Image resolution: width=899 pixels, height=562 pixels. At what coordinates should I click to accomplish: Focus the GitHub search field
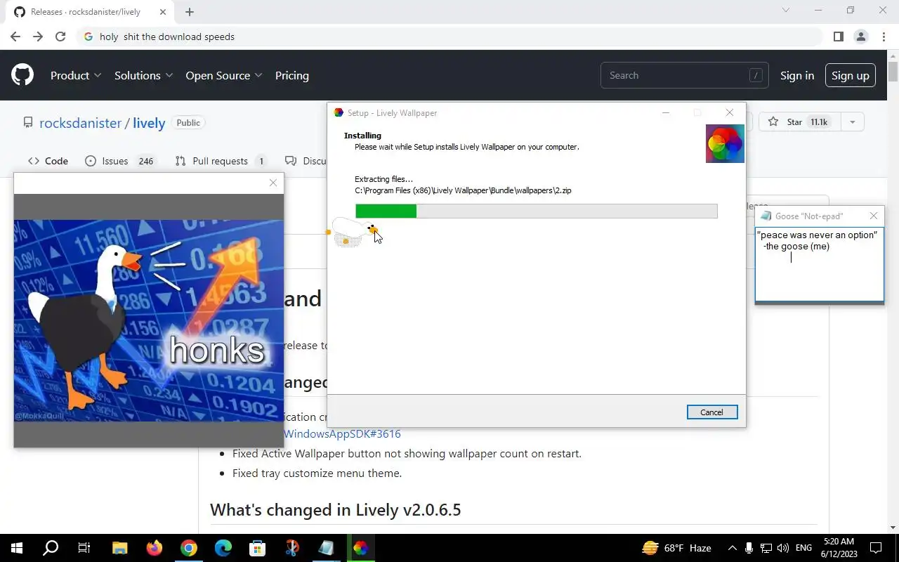click(x=685, y=75)
